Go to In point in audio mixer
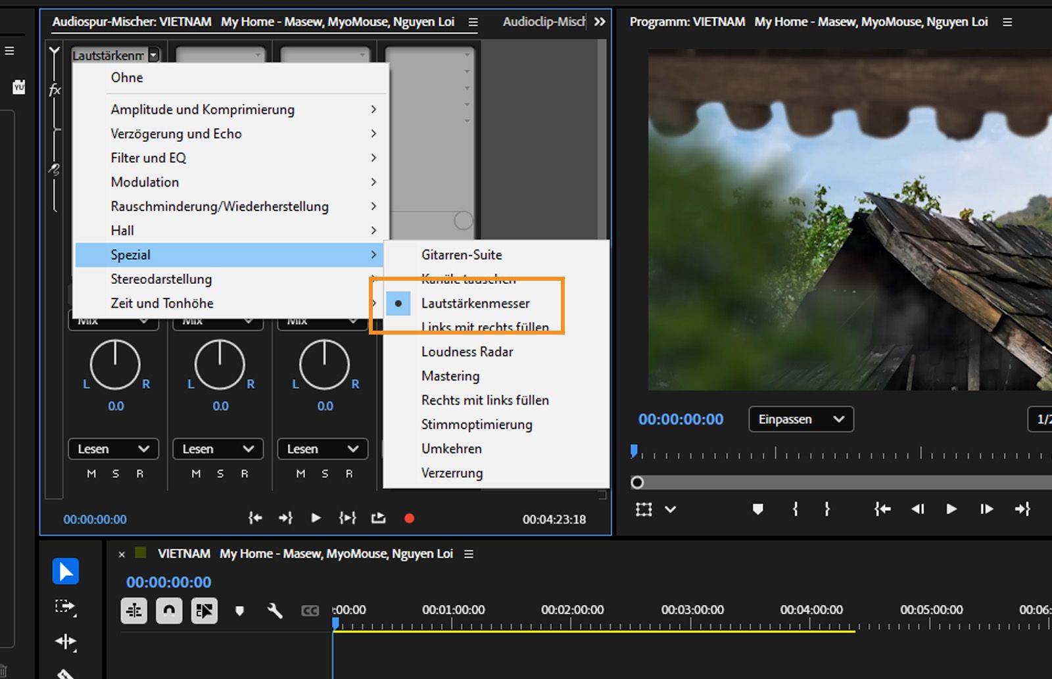1052x679 pixels. (255, 519)
